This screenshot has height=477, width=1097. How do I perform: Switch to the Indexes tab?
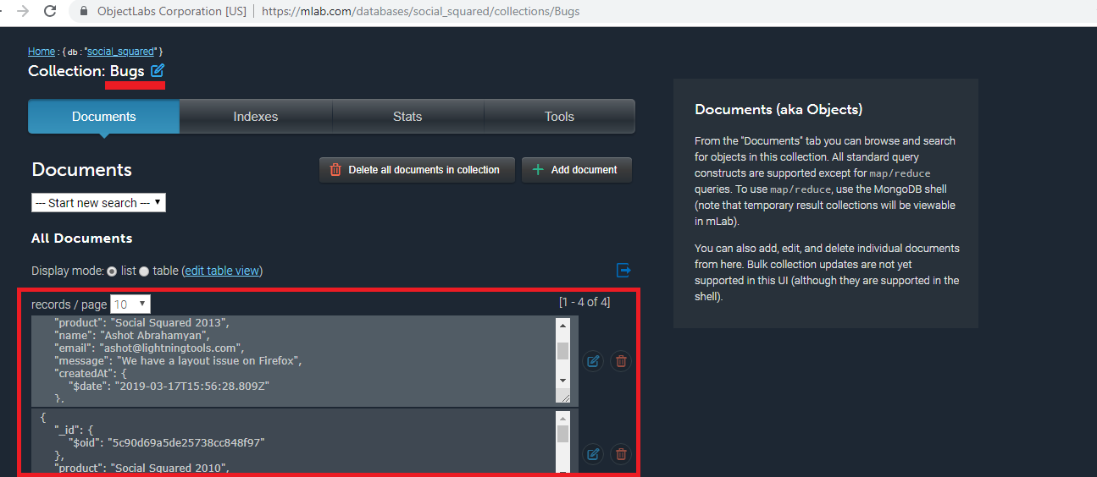point(255,117)
